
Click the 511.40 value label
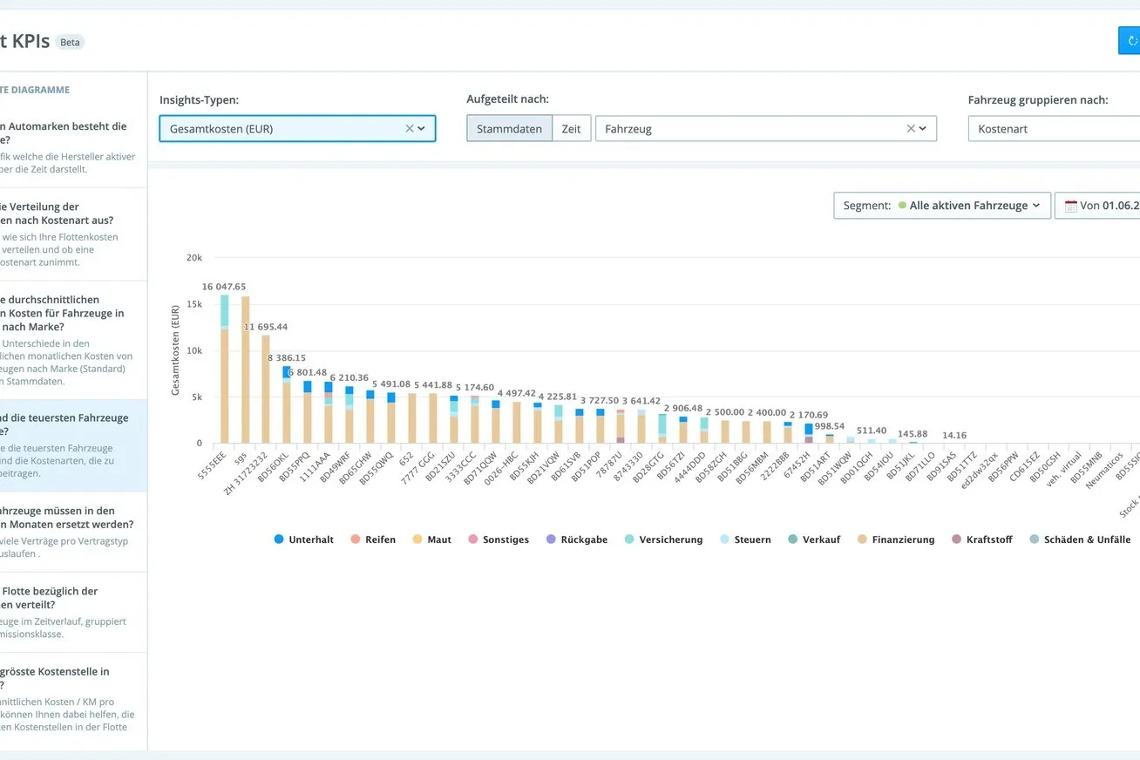pos(872,431)
